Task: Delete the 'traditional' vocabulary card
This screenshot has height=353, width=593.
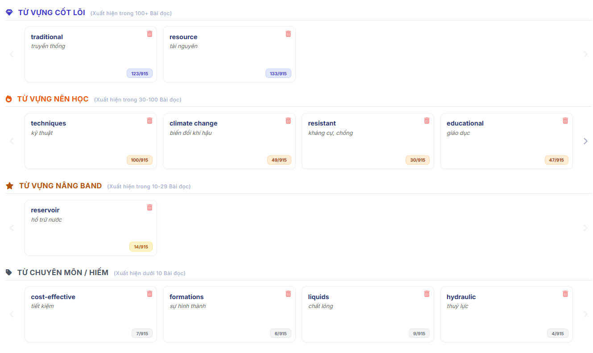Action: tap(149, 34)
